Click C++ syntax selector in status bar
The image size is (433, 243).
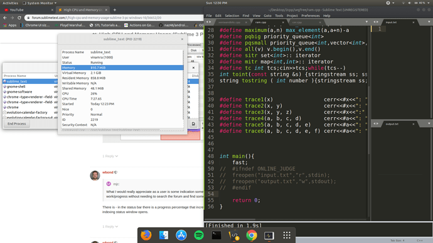420,240
